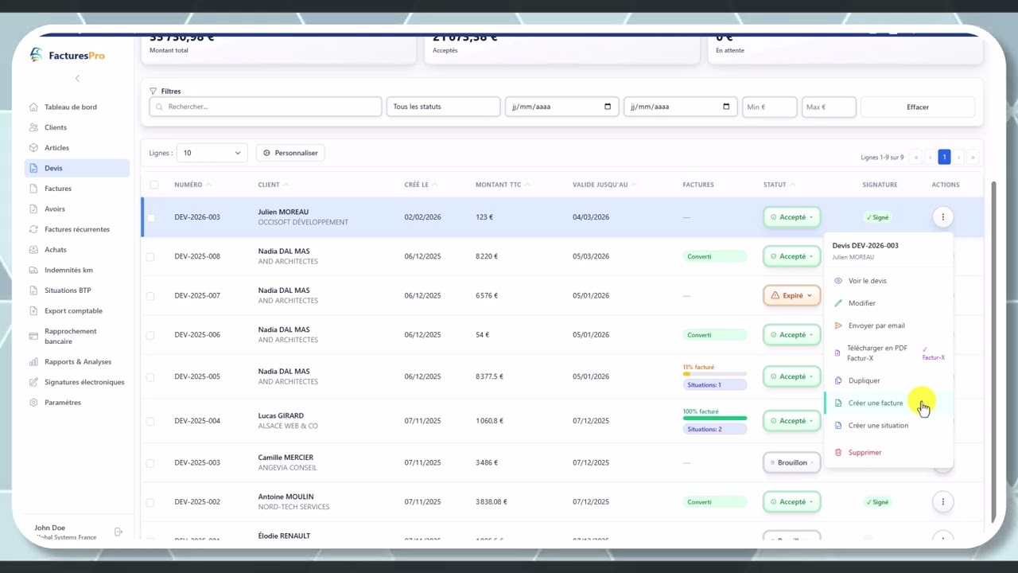Open Brouillon status dropdown for DEV-2025-003
The width and height of the screenshot is (1018, 573).
coord(792,462)
